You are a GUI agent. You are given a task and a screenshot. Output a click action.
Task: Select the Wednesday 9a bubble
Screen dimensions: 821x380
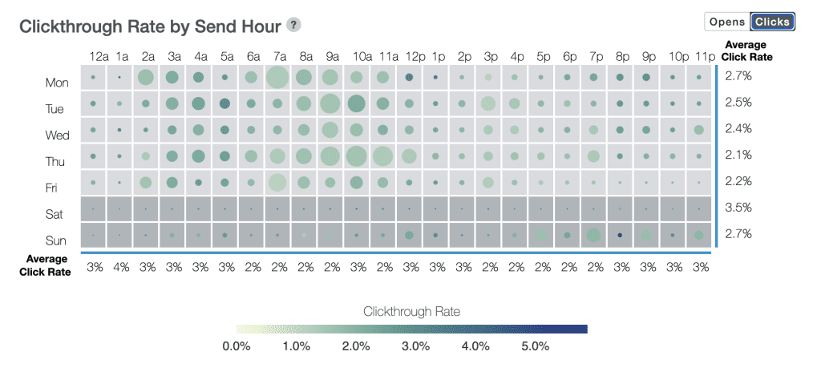point(330,130)
